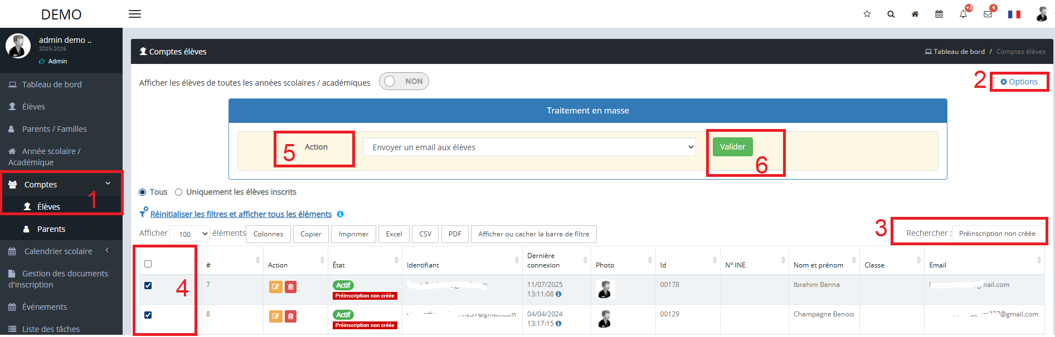Click the Rechercher search input field
This screenshot has width=1055, height=337.
(x=997, y=234)
